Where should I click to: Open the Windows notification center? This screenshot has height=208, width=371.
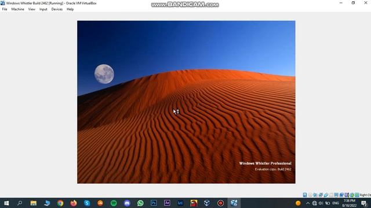point(365,203)
